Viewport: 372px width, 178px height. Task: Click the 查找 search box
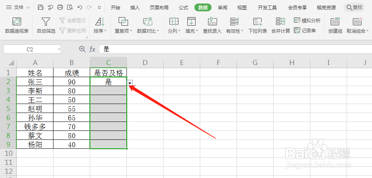tap(354, 7)
